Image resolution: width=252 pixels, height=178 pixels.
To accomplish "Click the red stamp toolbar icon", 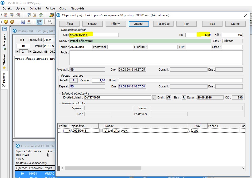I will [x=29, y=22].
